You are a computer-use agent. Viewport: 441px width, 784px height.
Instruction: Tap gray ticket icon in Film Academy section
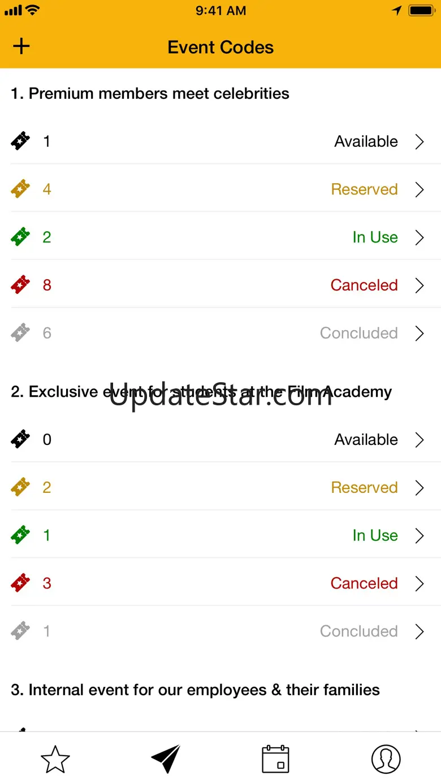pyautogui.click(x=20, y=631)
